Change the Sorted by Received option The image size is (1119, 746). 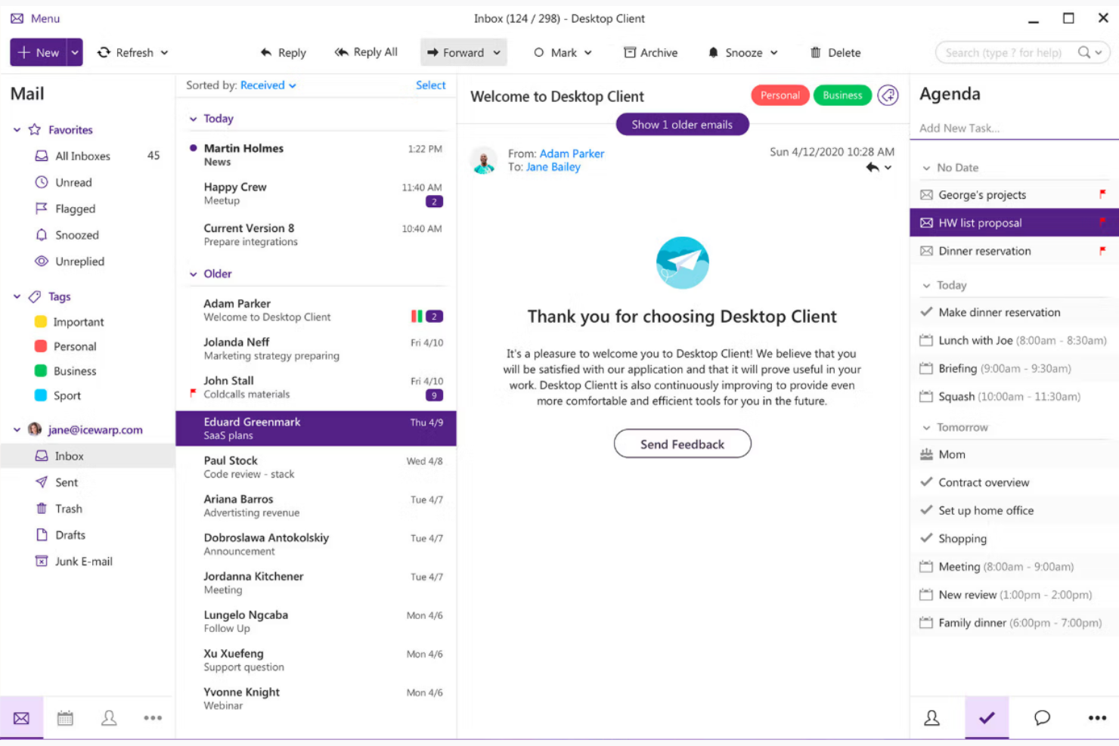click(268, 85)
